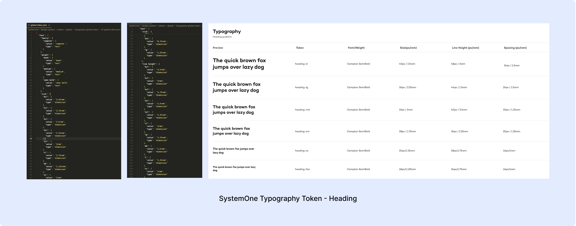Click highlighted line number 39 in gutter
The image size is (576, 226).
pyautogui.click(x=31, y=139)
